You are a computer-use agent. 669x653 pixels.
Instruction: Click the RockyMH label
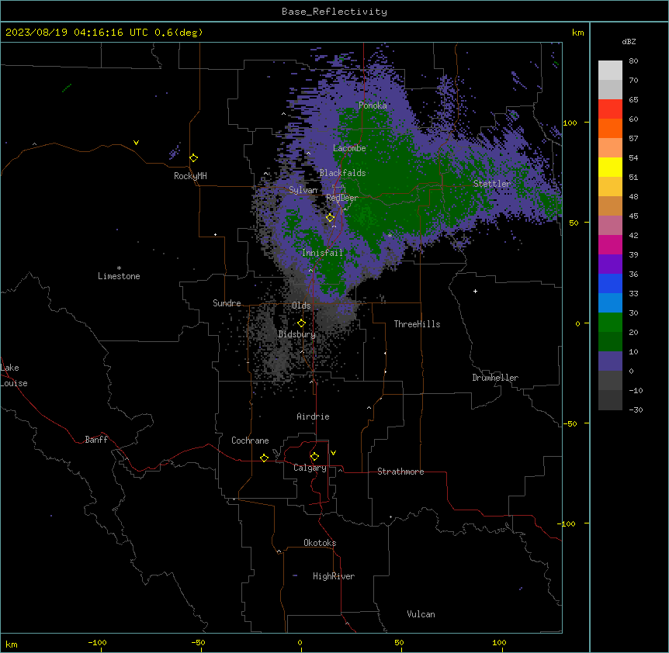point(190,176)
